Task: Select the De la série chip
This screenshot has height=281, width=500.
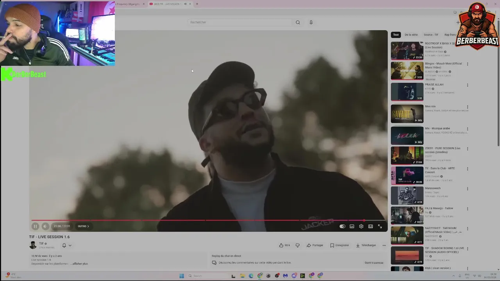Action: coord(411,35)
